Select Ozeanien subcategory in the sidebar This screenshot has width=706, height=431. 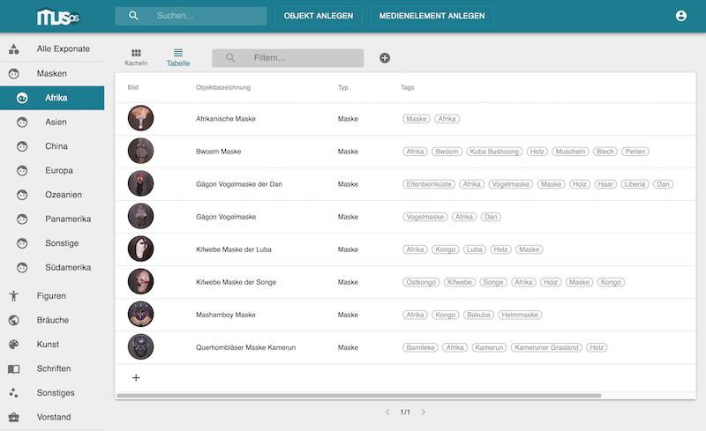[x=62, y=195]
